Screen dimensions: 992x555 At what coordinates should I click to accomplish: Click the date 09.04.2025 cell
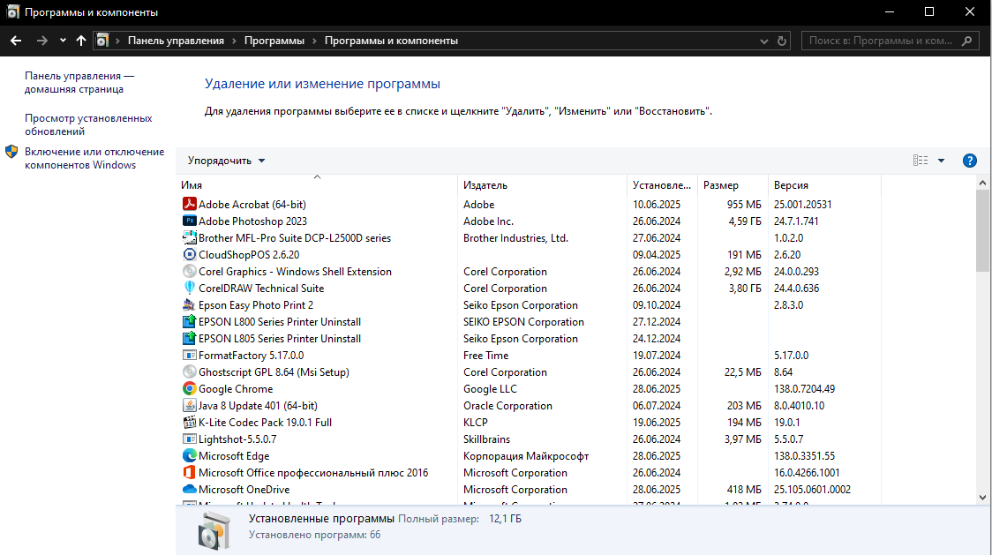coord(656,254)
